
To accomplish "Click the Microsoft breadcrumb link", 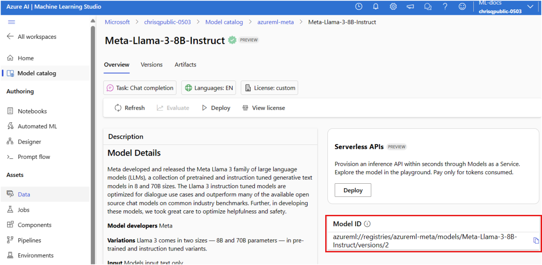I will point(117,22).
